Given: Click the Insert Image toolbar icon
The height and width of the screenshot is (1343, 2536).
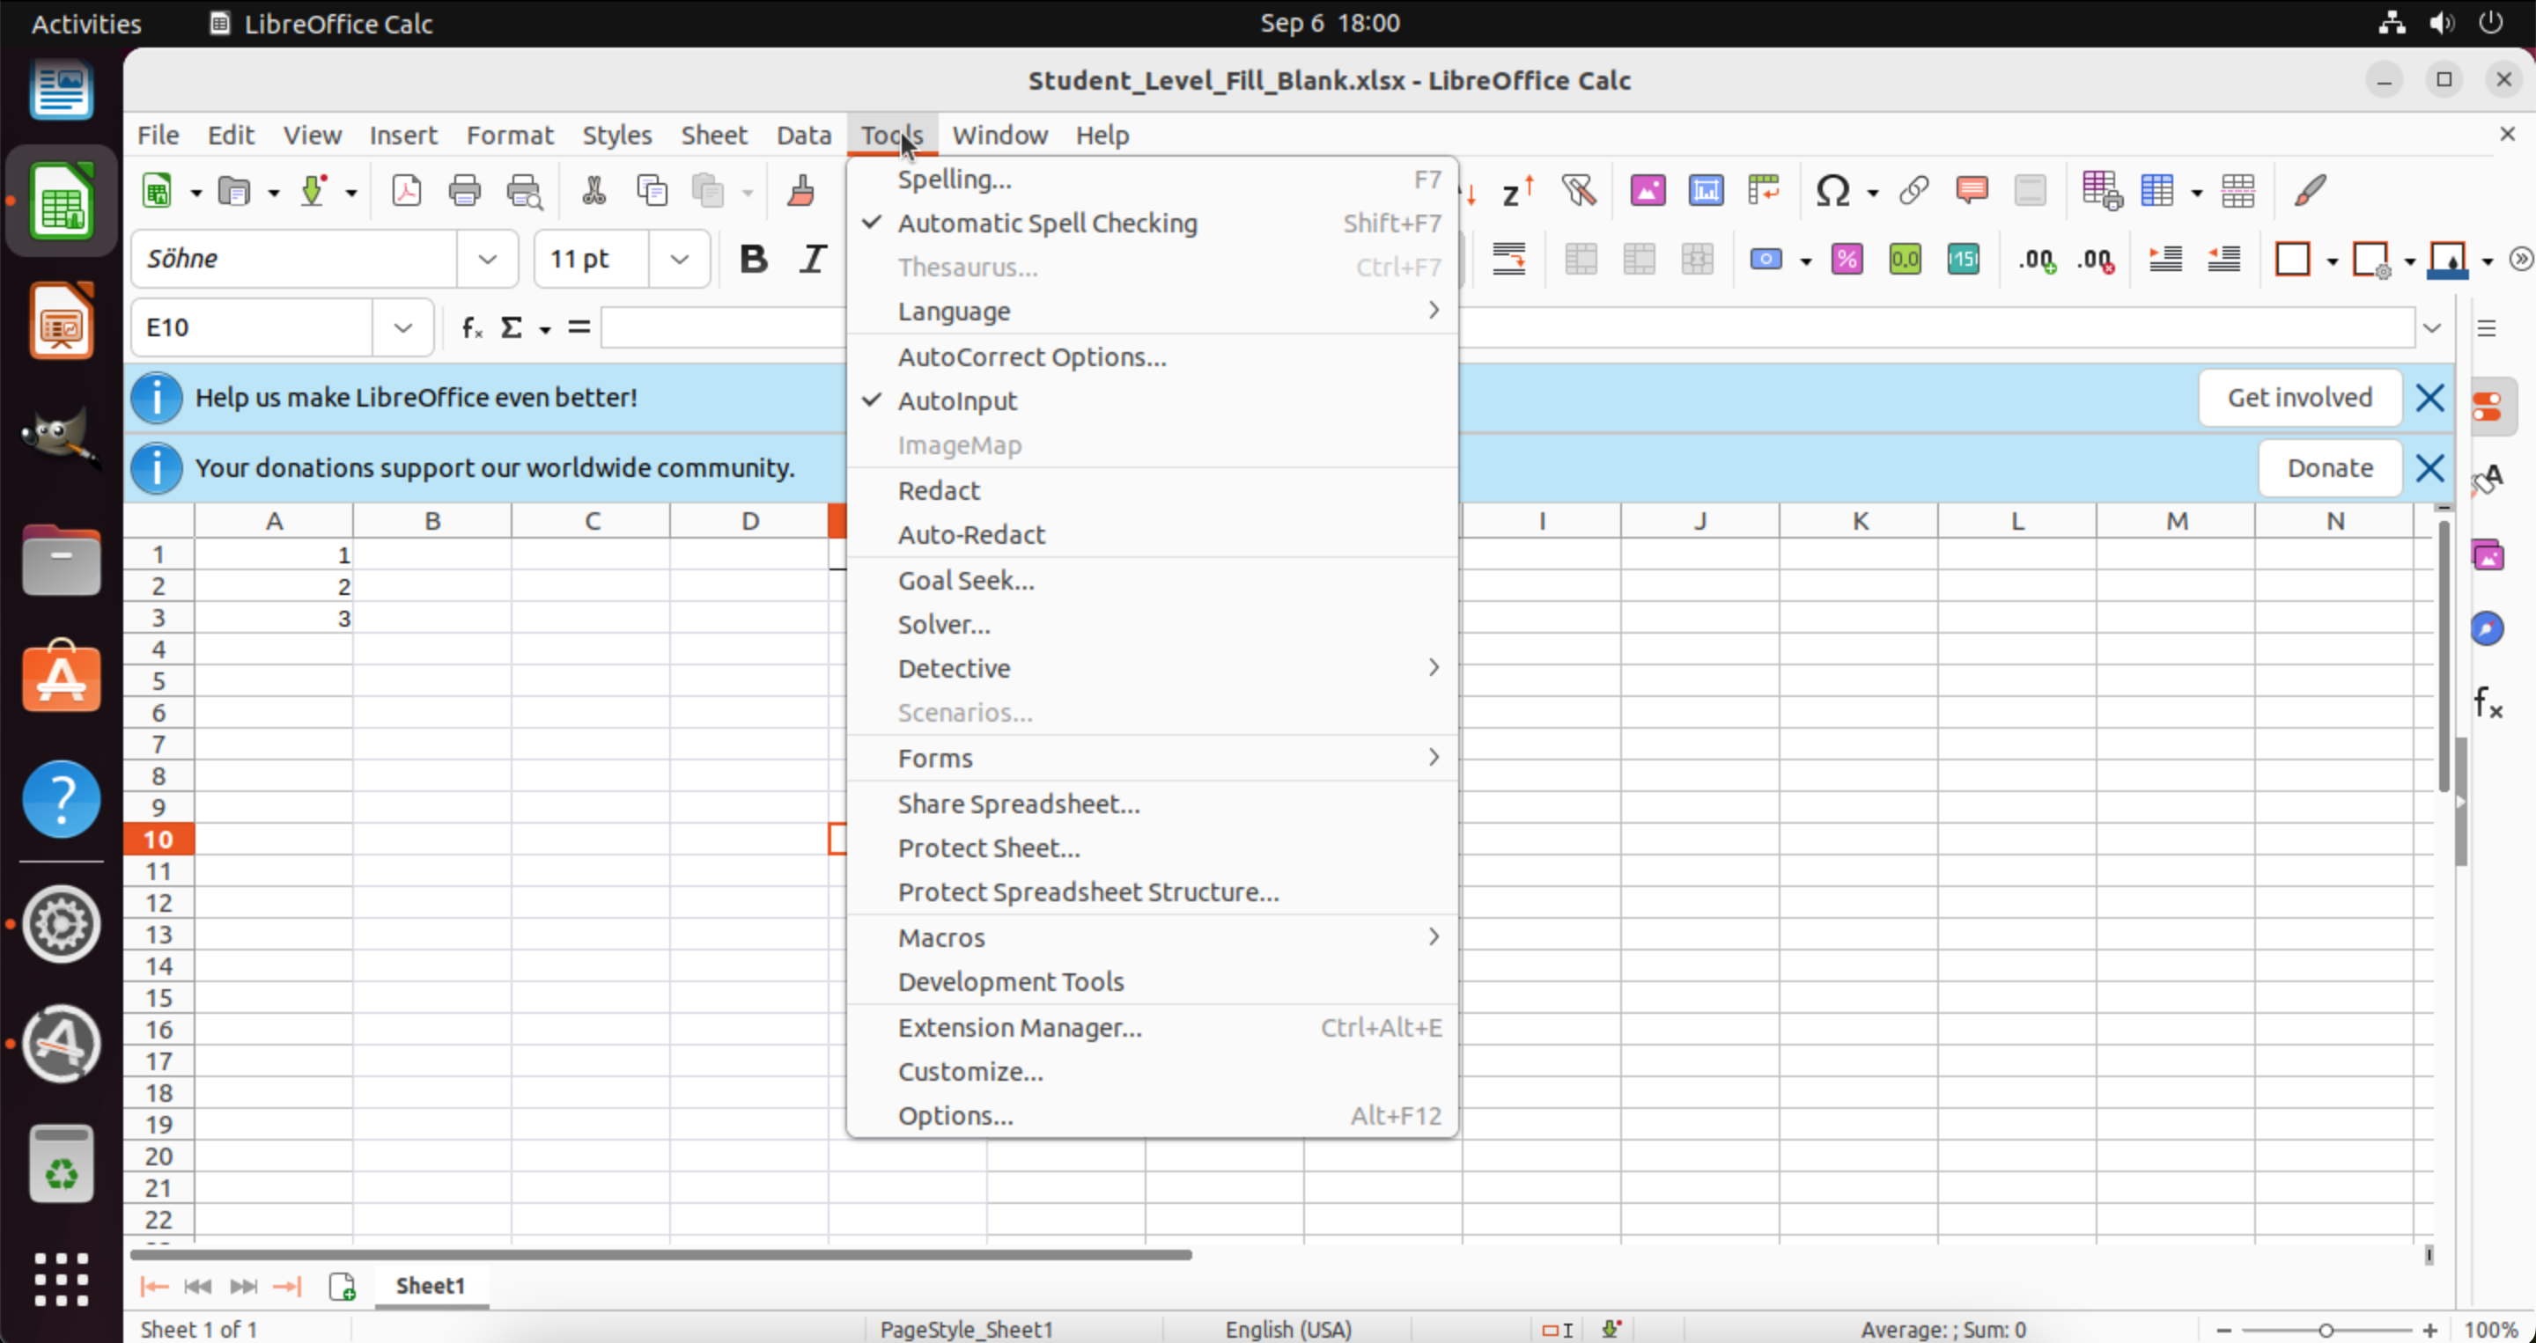Looking at the screenshot, I should (x=1647, y=190).
